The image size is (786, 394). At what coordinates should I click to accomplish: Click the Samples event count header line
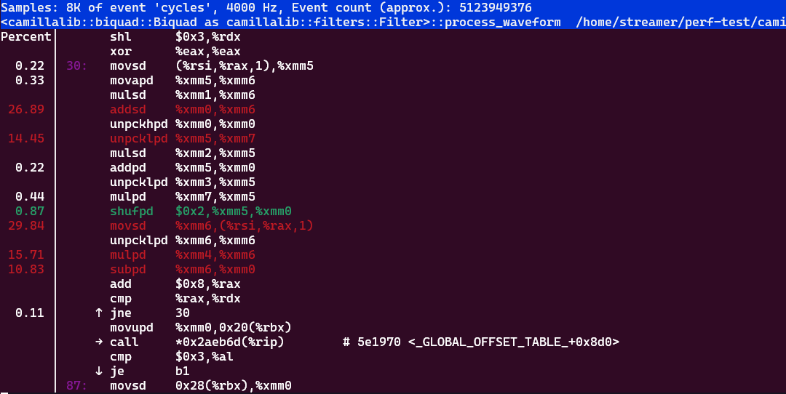266,7
